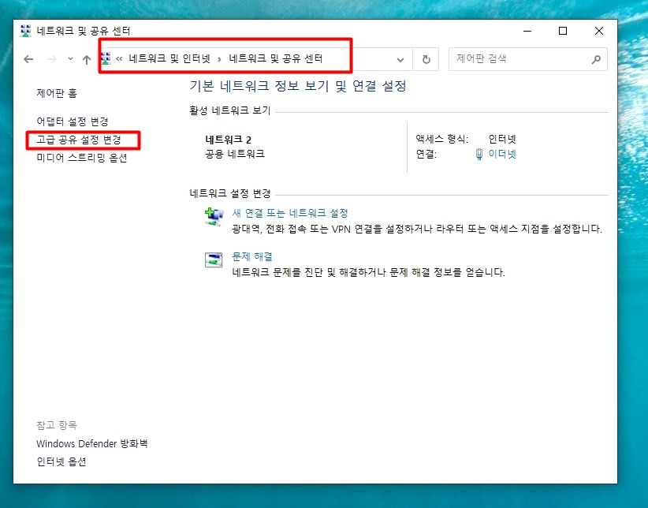The height and width of the screenshot is (508, 648).
Task: Go back using the left arrow
Action: 28,59
